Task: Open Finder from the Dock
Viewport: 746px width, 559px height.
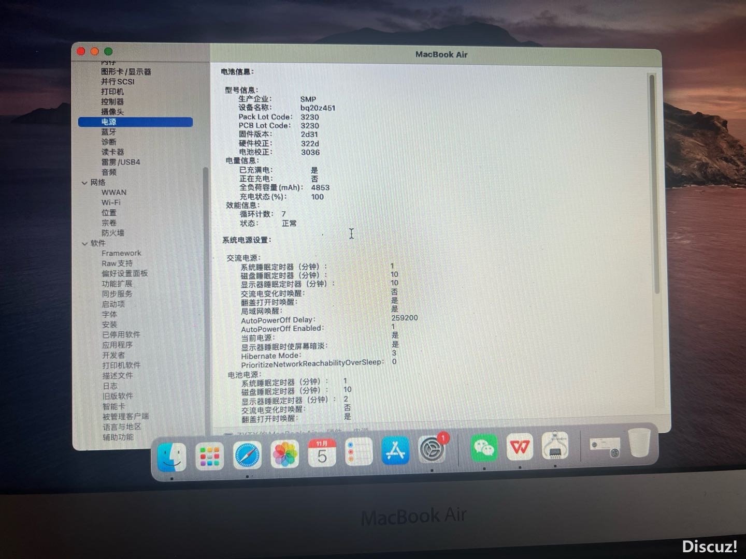Action: [x=171, y=457]
